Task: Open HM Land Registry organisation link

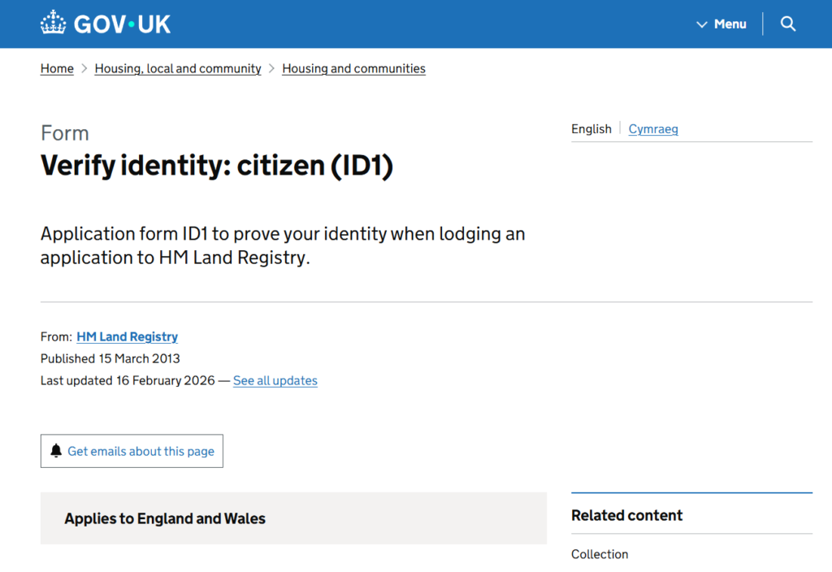Action: click(x=127, y=336)
